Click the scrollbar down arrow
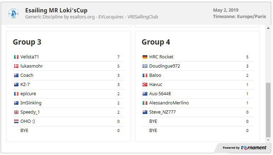 pyautogui.click(x=268, y=140)
